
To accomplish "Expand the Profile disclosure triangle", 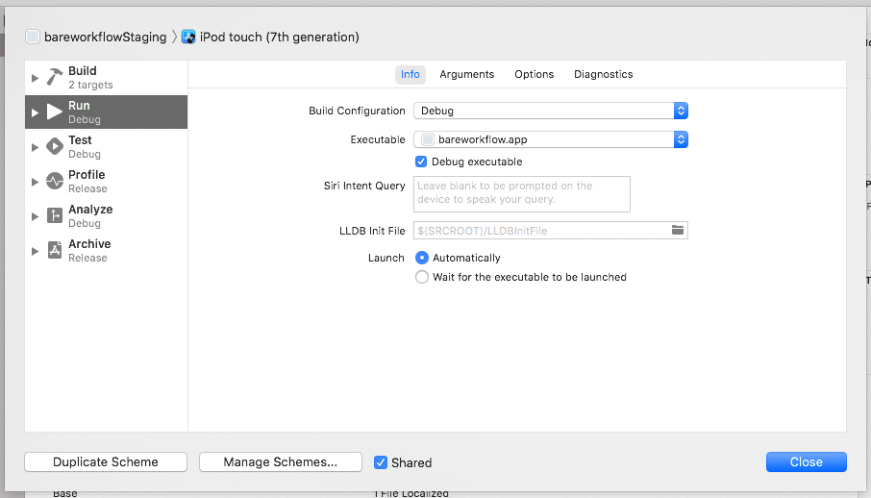I will coord(35,182).
